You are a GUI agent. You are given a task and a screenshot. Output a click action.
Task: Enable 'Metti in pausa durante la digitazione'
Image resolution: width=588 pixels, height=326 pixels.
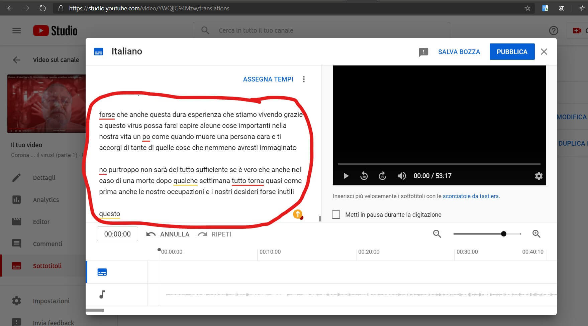pyautogui.click(x=336, y=214)
